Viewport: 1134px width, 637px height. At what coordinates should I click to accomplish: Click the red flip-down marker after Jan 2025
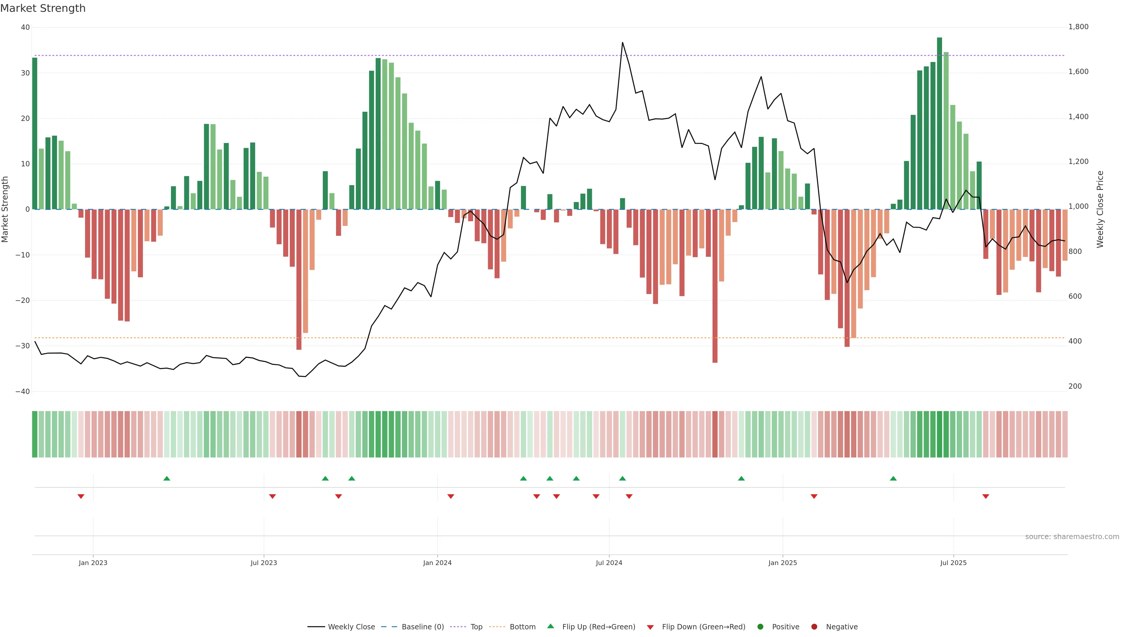pos(814,496)
